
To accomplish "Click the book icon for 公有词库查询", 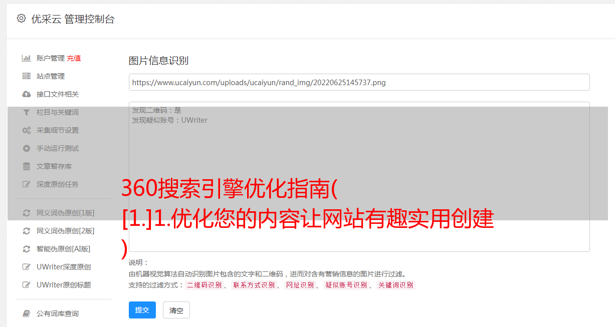I will 27,313.
